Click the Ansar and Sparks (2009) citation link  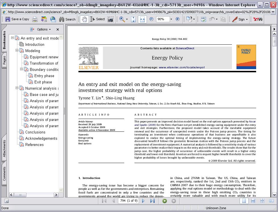tap(195, 123)
